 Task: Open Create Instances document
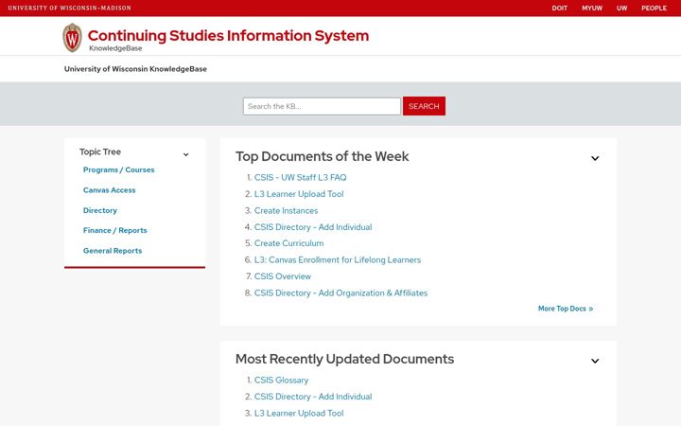pos(287,210)
